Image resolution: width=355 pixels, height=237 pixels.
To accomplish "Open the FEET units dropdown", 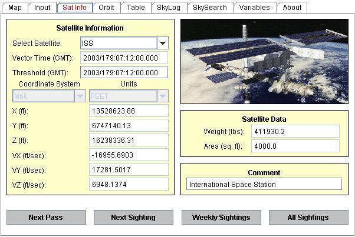I will (129, 96).
